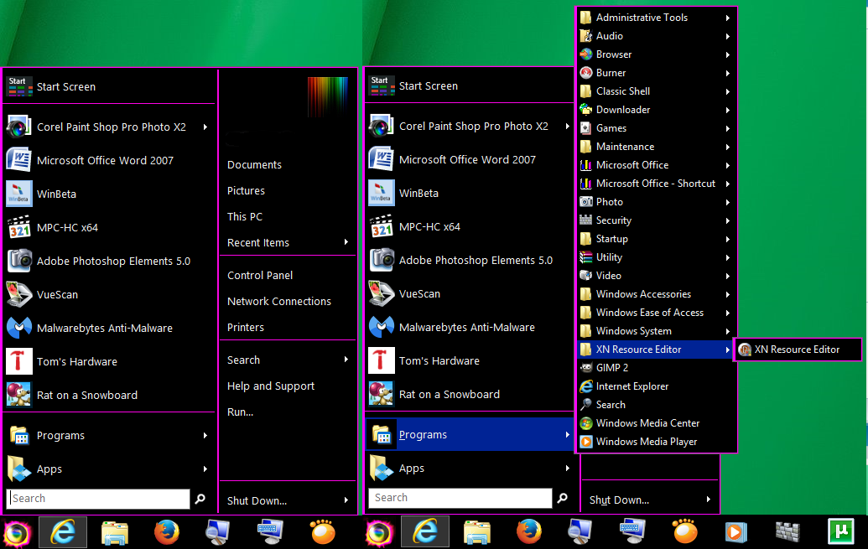Viewport: 868px width, 549px height.
Task: Launch Word 2007 via its icon in left Start menu
Action: [x=18, y=160]
